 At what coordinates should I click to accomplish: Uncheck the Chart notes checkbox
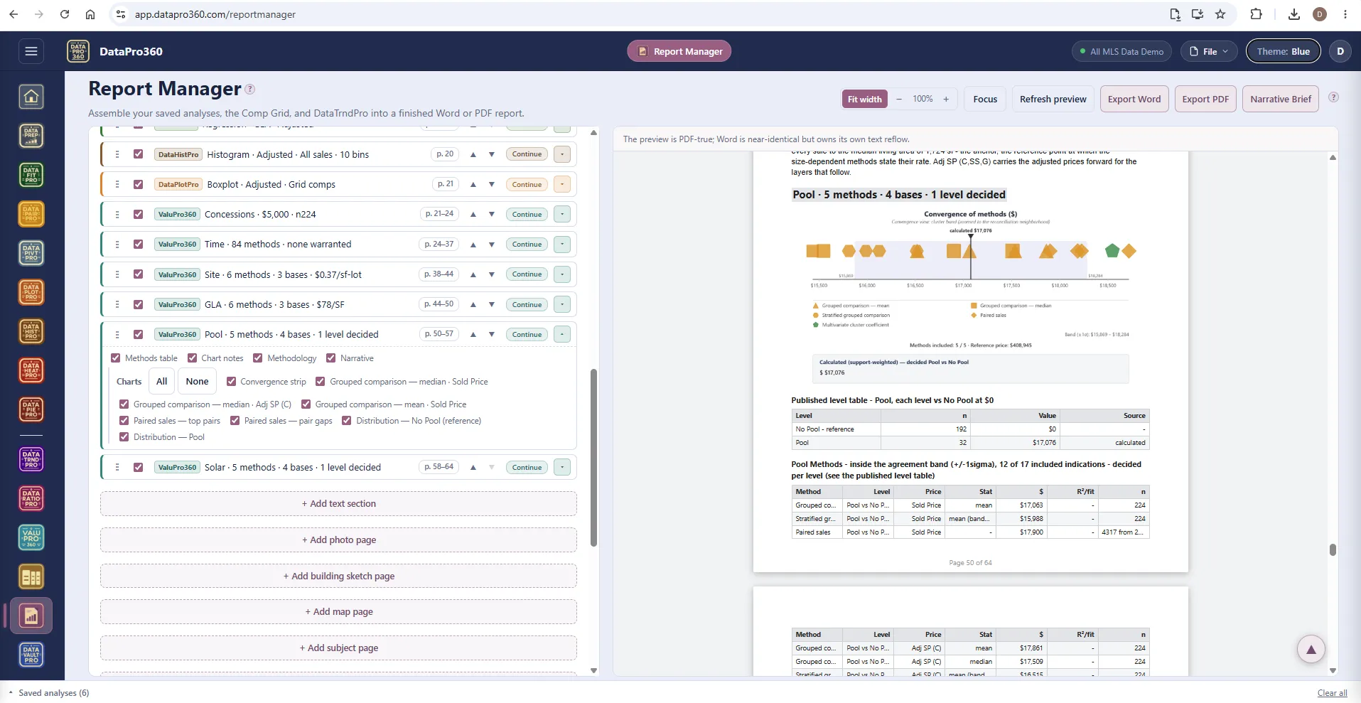point(192,358)
